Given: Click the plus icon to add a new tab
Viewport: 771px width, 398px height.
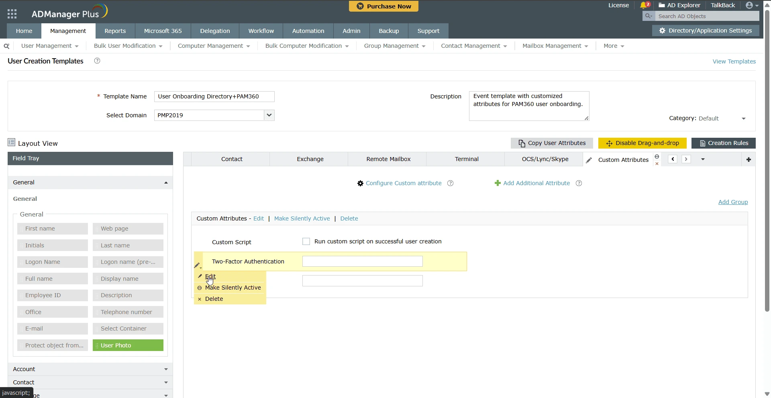Looking at the screenshot, I should (x=749, y=159).
